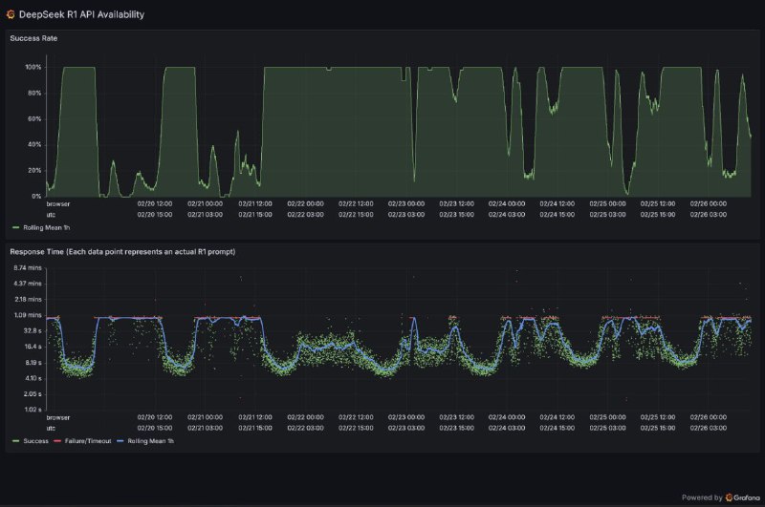Open the Success Rate panel title menu
Screen dimensions: 765x507
(33, 38)
